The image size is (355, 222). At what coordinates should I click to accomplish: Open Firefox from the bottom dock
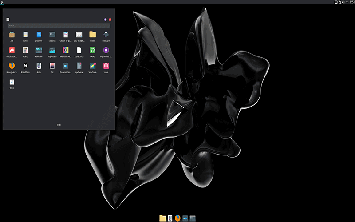click(177, 218)
